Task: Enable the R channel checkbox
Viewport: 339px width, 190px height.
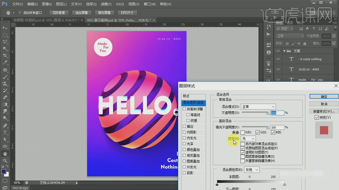Action: (x=243, y=132)
